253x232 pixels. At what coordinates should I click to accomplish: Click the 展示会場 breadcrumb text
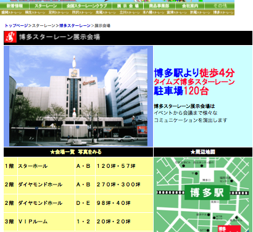pos(102,26)
